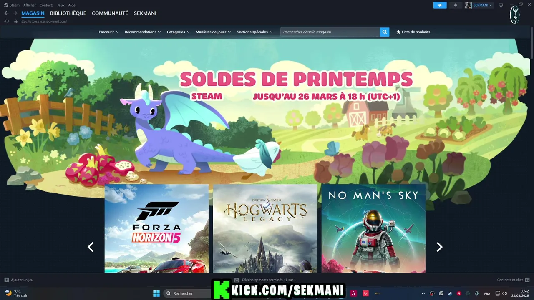
Task: Open the Afficher menu
Action: [30, 5]
